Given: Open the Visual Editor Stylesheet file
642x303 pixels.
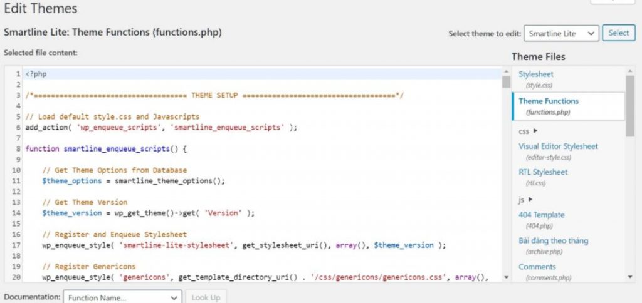Looking at the screenshot, I should click(558, 146).
